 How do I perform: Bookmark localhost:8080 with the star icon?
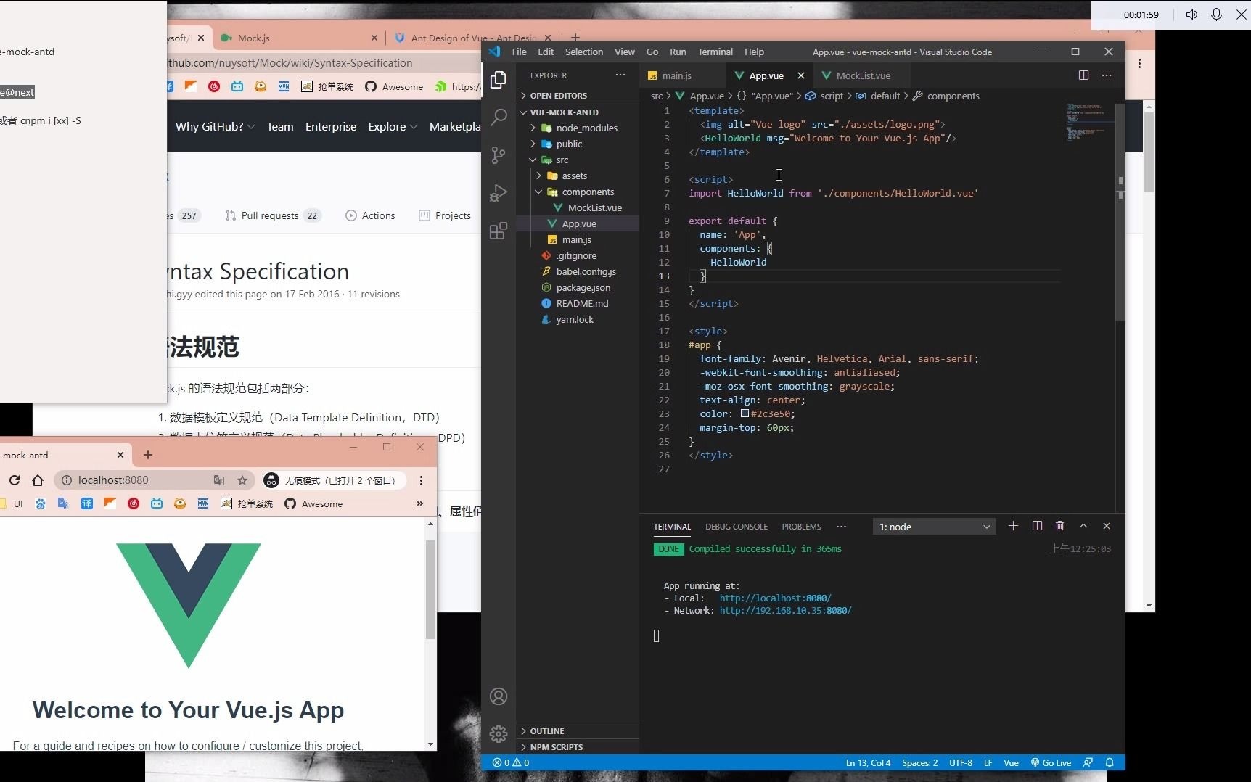pos(242,480)
